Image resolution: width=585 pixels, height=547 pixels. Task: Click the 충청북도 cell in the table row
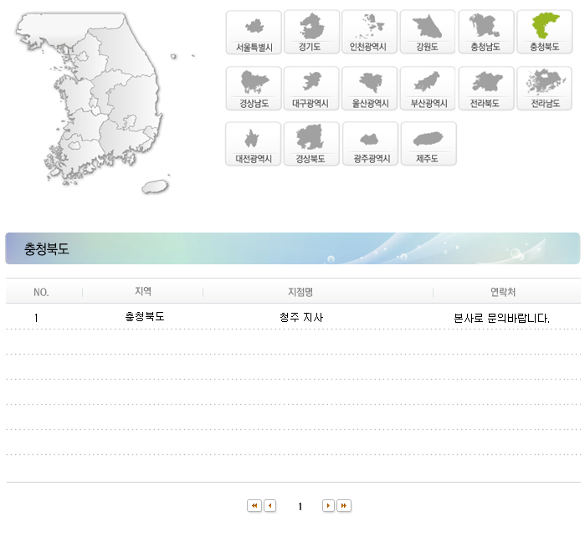click(145, 316)
